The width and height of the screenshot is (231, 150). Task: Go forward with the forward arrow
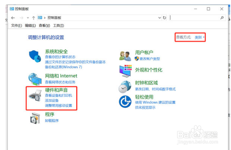[x=21, y=18]
